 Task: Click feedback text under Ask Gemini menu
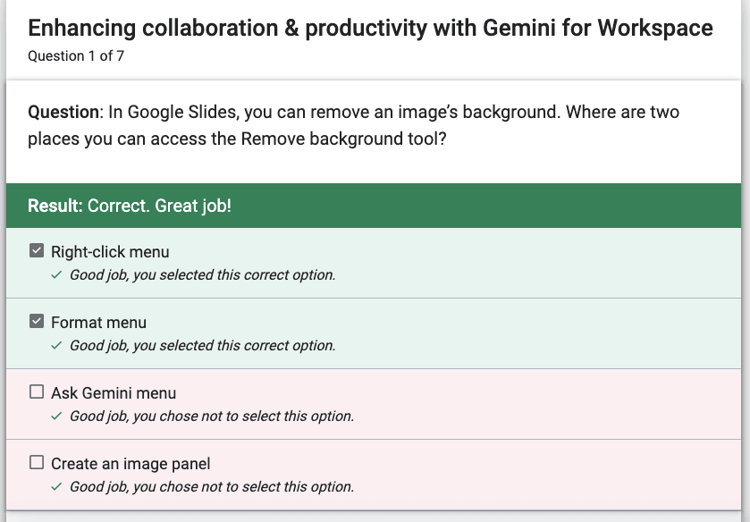[x=212, y=417]
